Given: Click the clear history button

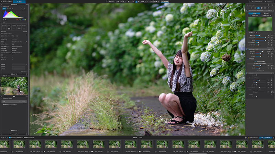Looking at the screenshot, I should click(14, 131).
